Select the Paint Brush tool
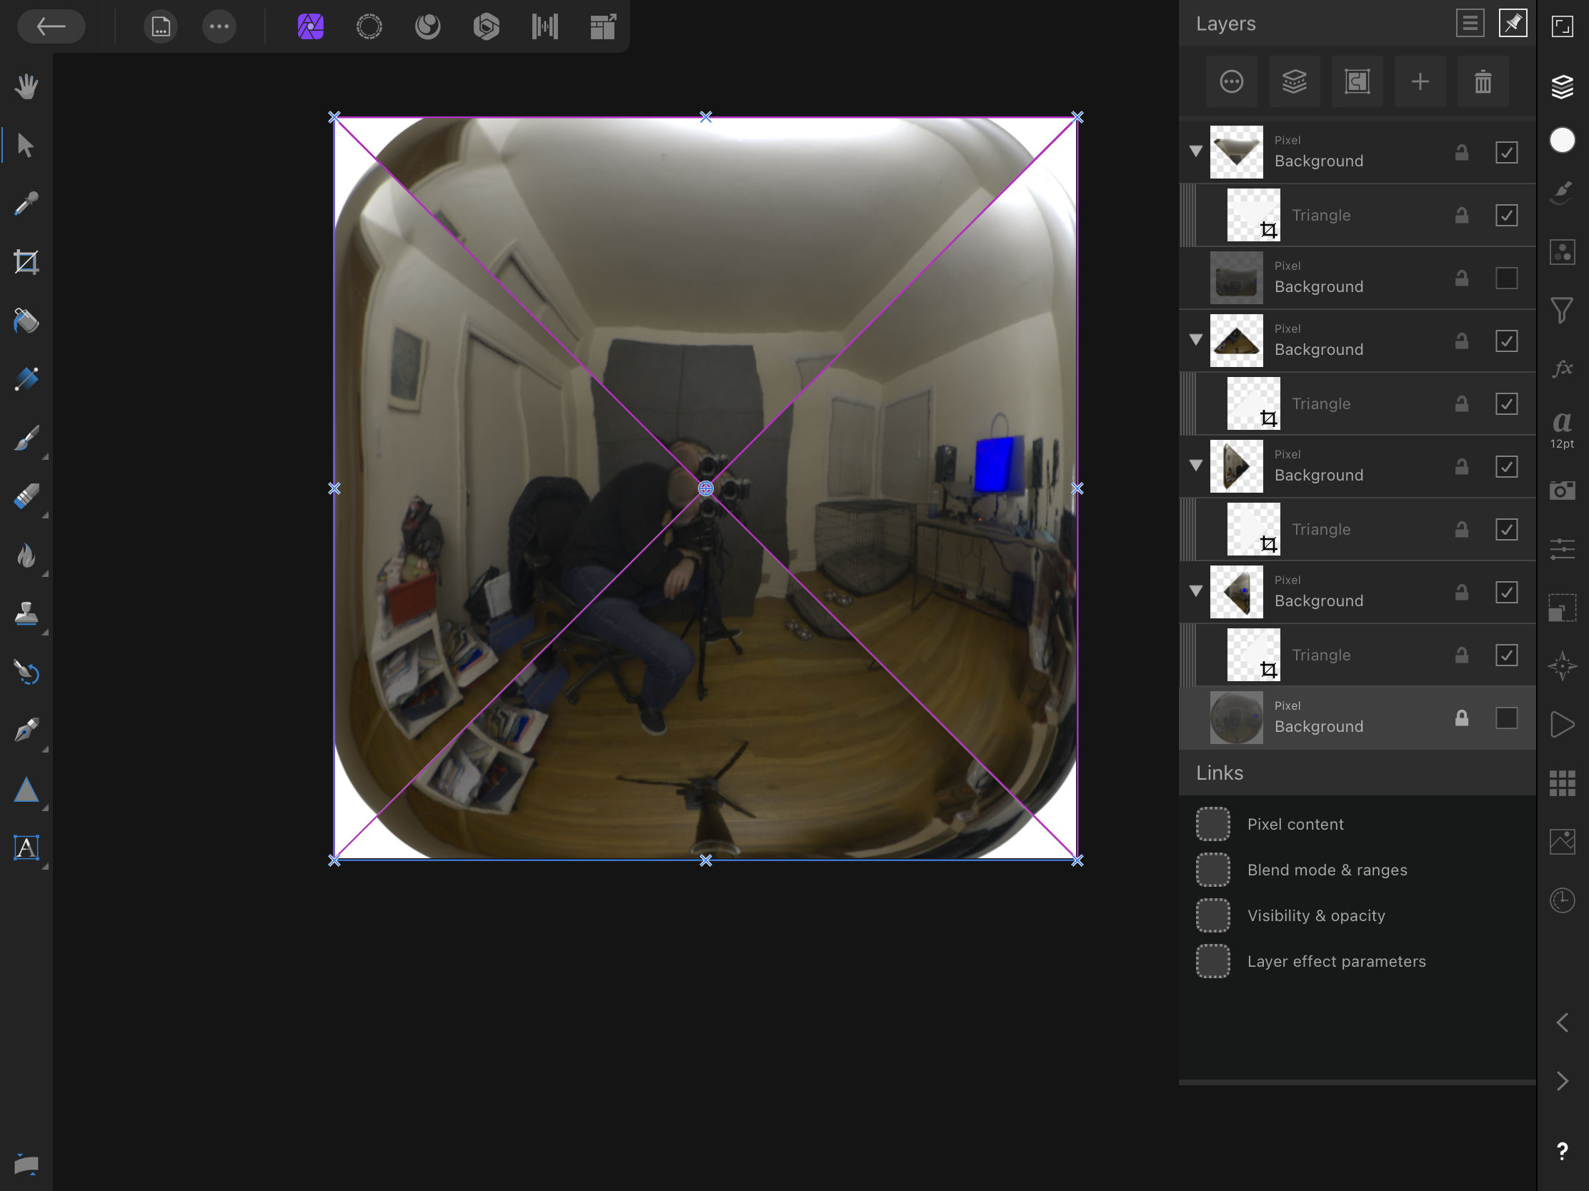 26,438
